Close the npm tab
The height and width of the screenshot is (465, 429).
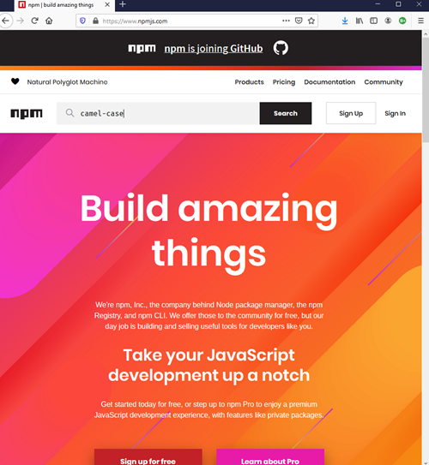click(107, 4)
